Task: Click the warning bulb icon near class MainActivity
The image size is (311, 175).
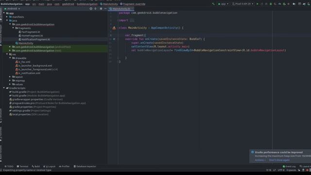Action: coord(114,28)
